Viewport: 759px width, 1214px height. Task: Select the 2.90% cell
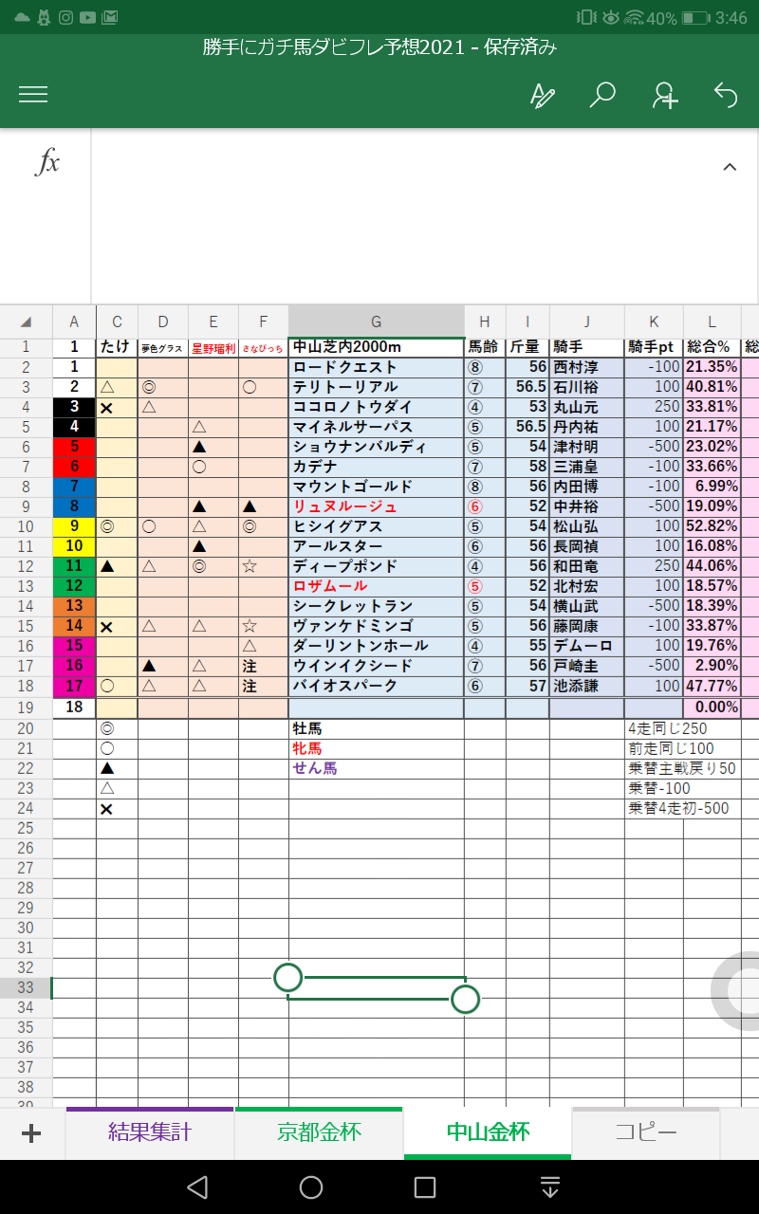point(712,666)
